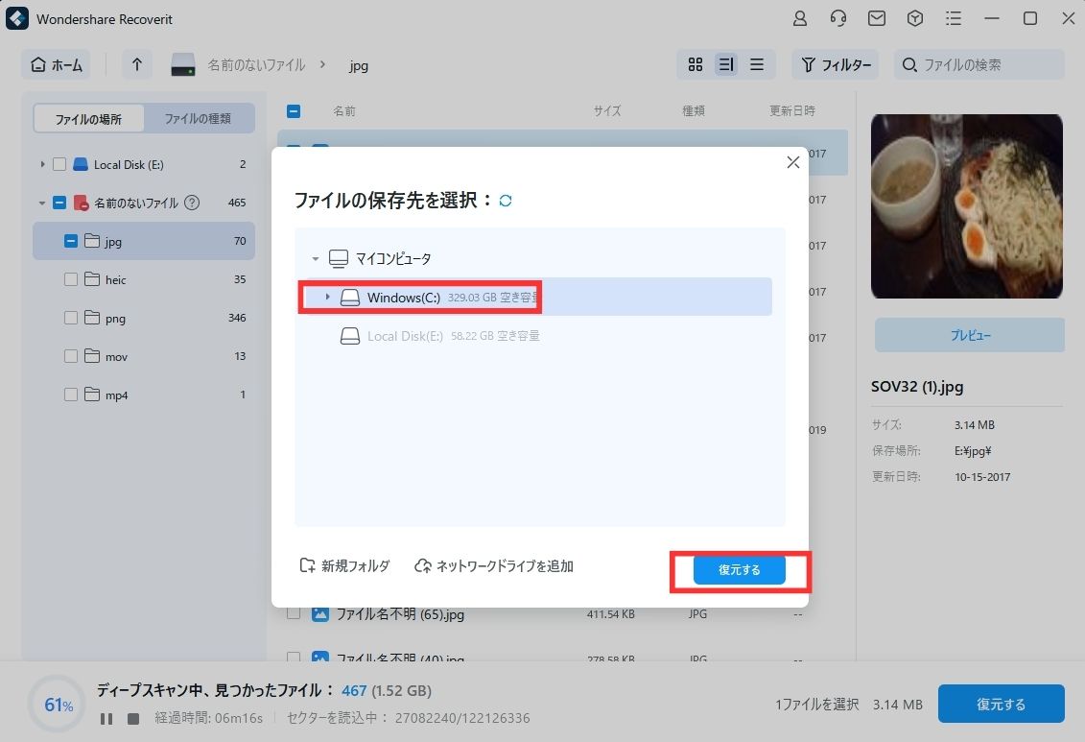Stop the deep scan
1085x742 pixels.
pos(133,718)
